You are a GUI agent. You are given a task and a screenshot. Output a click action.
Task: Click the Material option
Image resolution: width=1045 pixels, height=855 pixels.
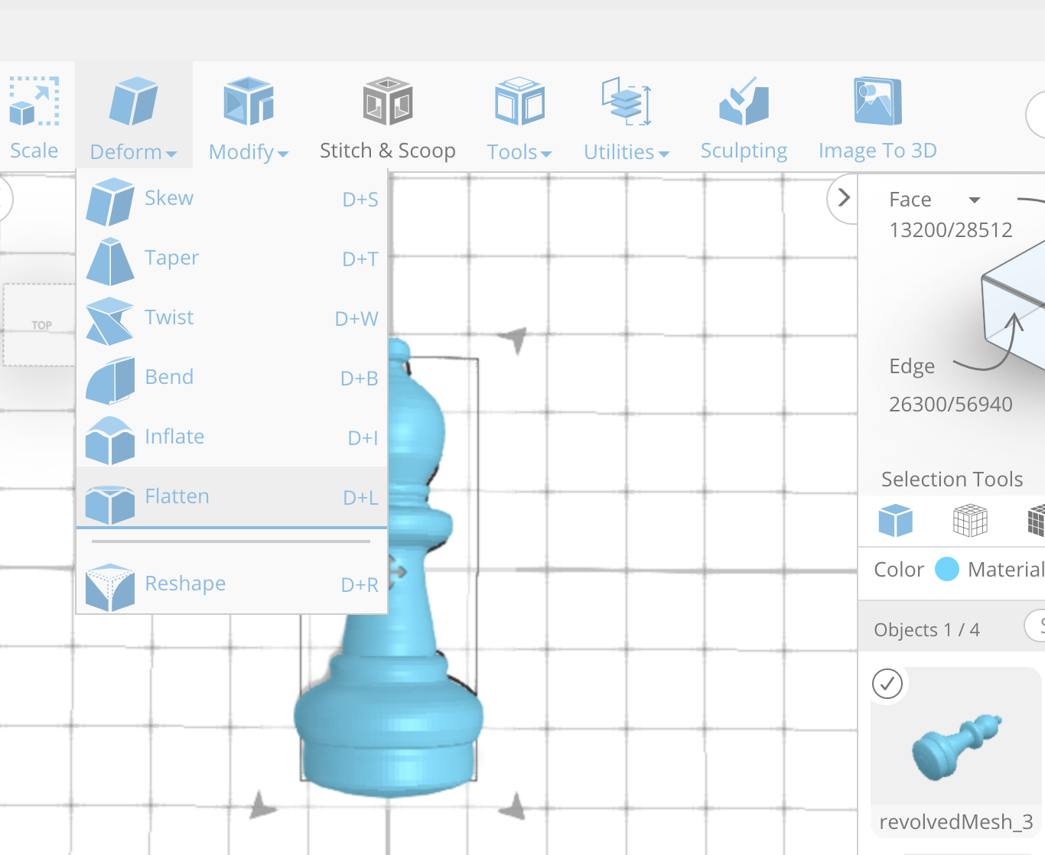(1006, 570)
